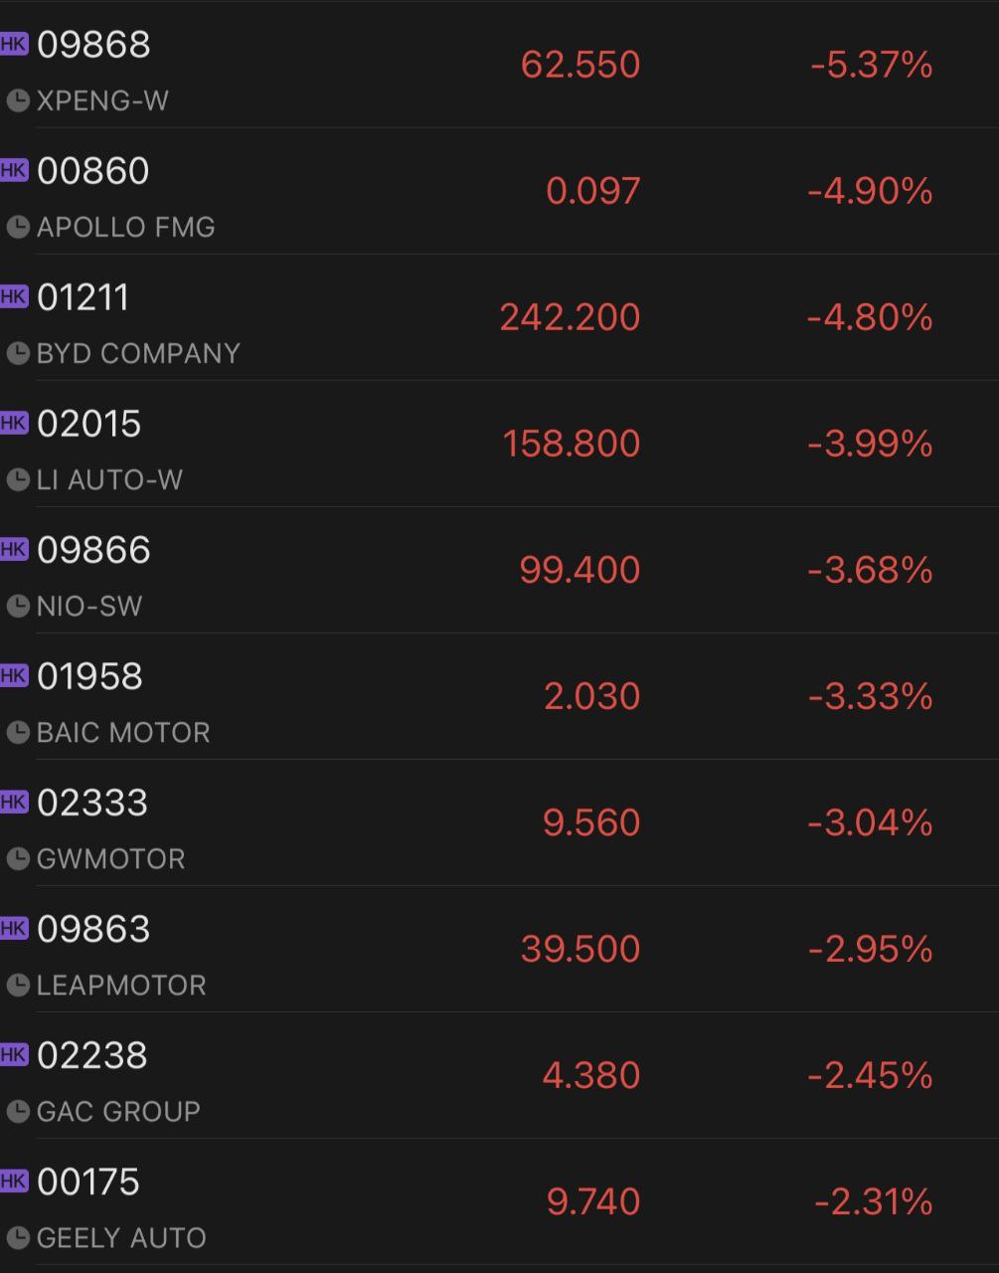
Task: Tap the clock icon beside BYD COMPANY
Action: click(18, 353)
